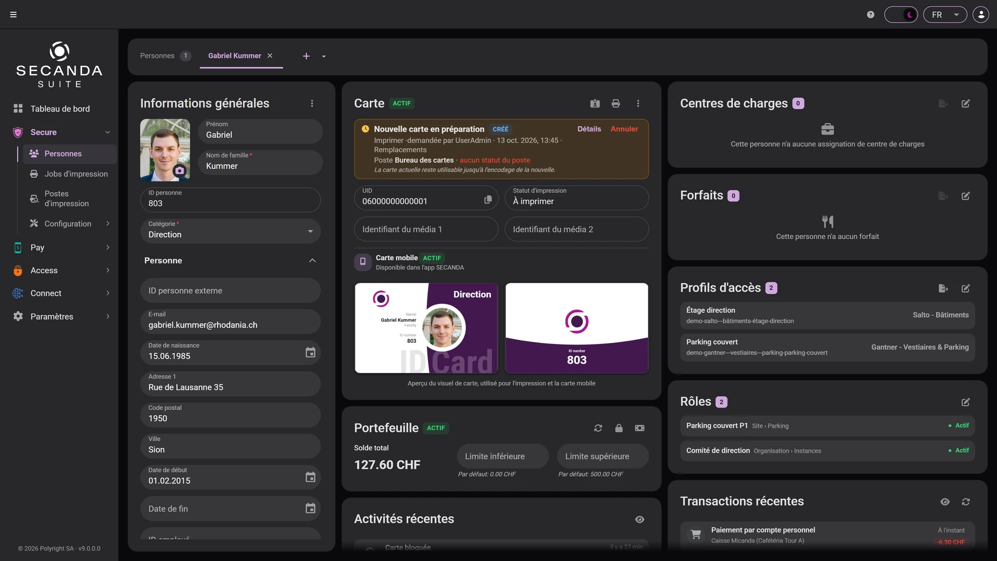The image size is (997, 561).
Task: Click the Identifiant du média 1 field
Action: (x=426, y=229)
